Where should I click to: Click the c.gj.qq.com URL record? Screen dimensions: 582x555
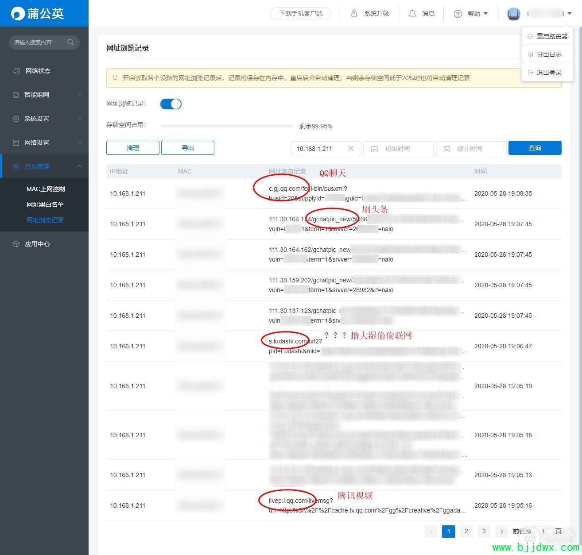(x=367, y=193)
